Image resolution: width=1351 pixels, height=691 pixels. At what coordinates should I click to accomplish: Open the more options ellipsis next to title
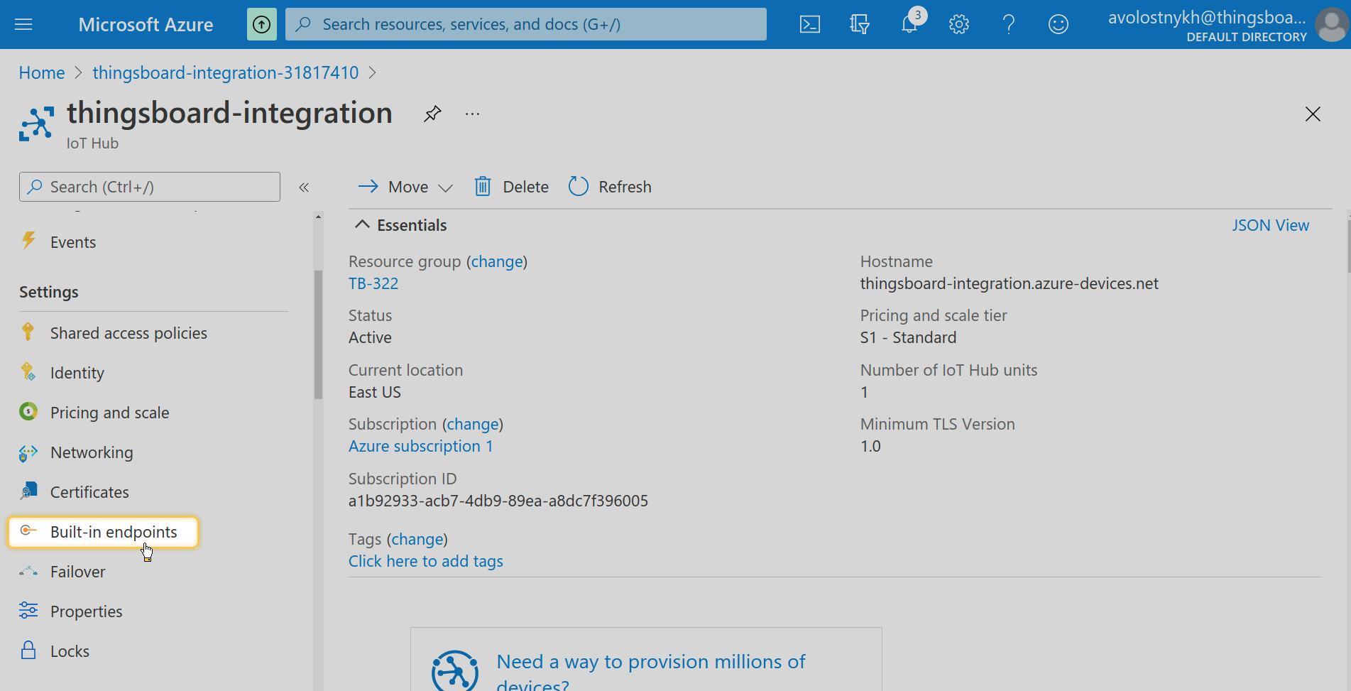pos(472,114)
